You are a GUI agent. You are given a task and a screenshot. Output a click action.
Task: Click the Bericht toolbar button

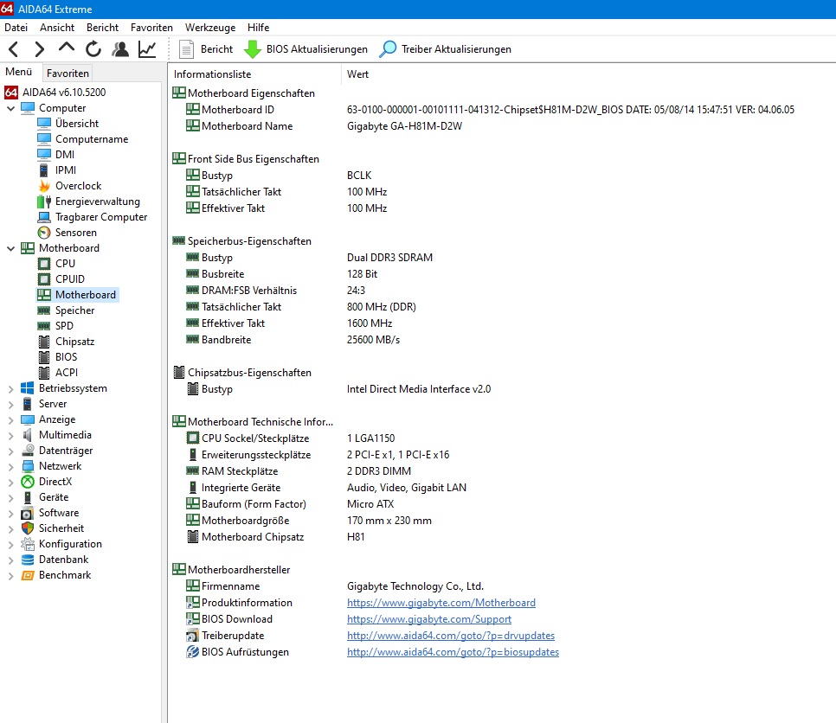206,49
